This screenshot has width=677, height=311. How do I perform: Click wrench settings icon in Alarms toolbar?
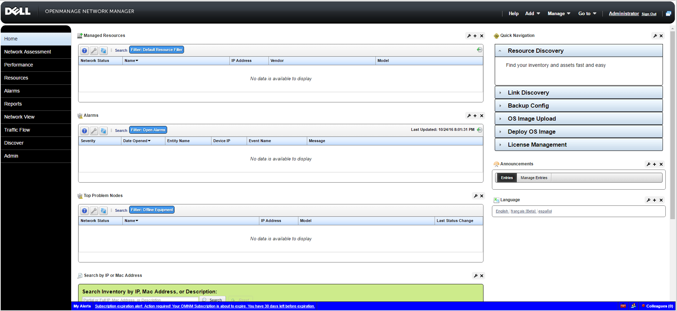pyautogui.click(x=94, y=131)
